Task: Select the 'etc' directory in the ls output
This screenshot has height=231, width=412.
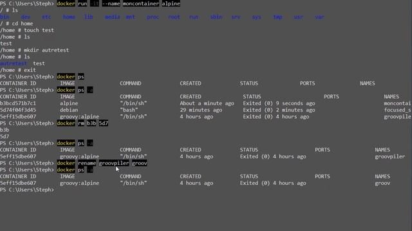Action: point(46,17)
